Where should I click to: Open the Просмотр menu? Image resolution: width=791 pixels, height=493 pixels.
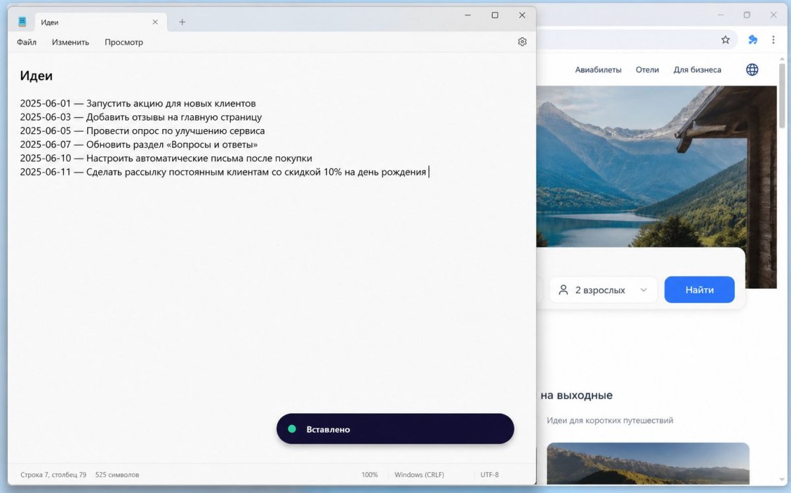click(124, 42)
